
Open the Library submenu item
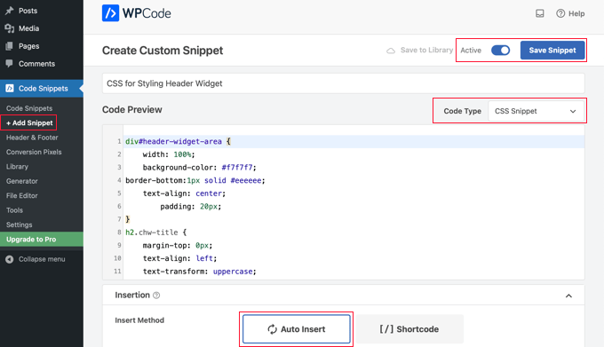[x=17, y=167]
